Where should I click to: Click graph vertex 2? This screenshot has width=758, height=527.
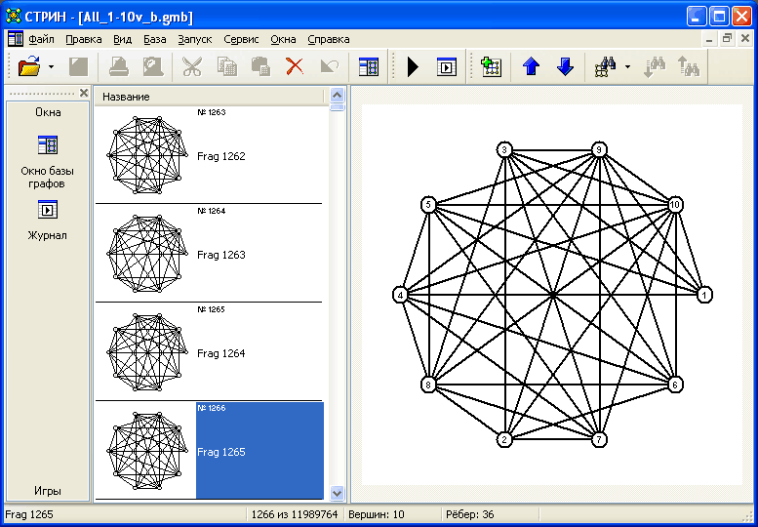pyautogui.click(x=504, y=440)
